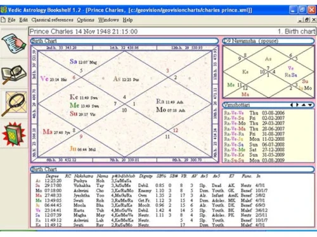Click the 1st h. house header
The image size is (317, 237).
click(x=124, y=48)
